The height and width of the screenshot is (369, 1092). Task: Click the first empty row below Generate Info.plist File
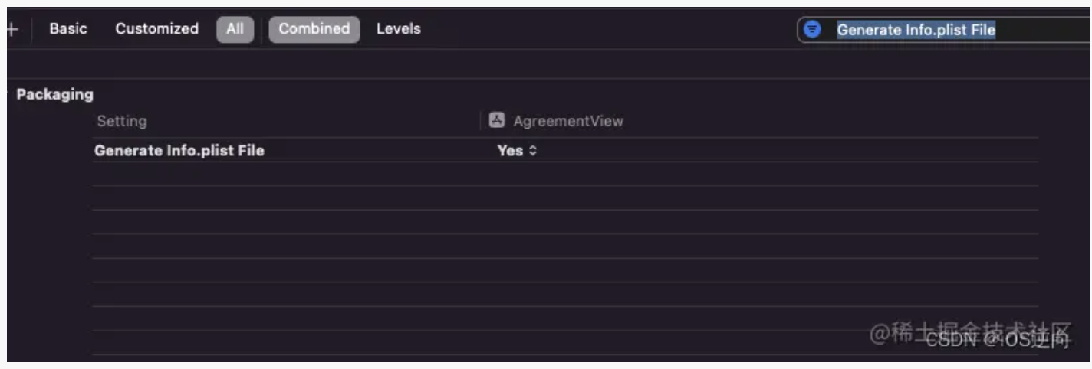pyautogui.click(x=566, y=174)
